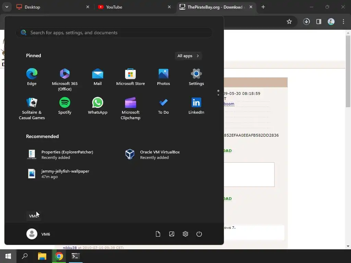351x263 pixels.
Task: Click the Pictures folder icon in Start footer
Action: (172, 234)
